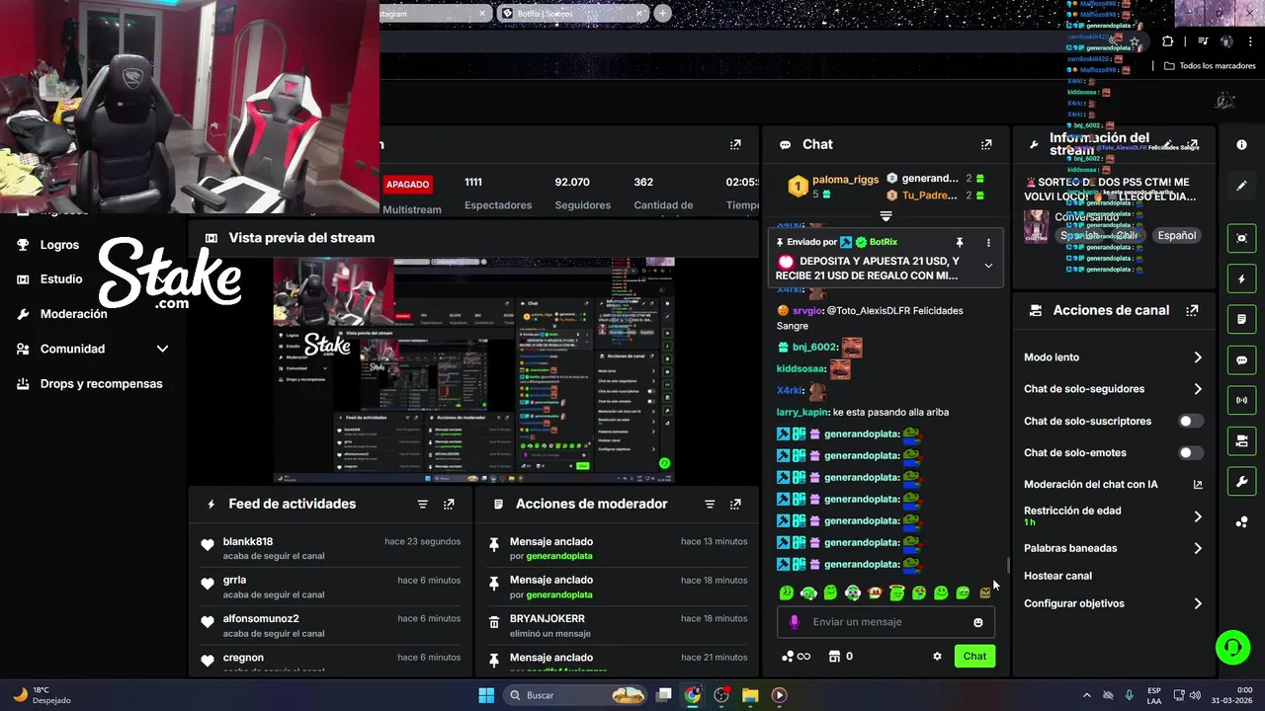The width and height of the screenshot is (1265, 711).
Task: Open Windows Start menu
Action: (486, 695)
